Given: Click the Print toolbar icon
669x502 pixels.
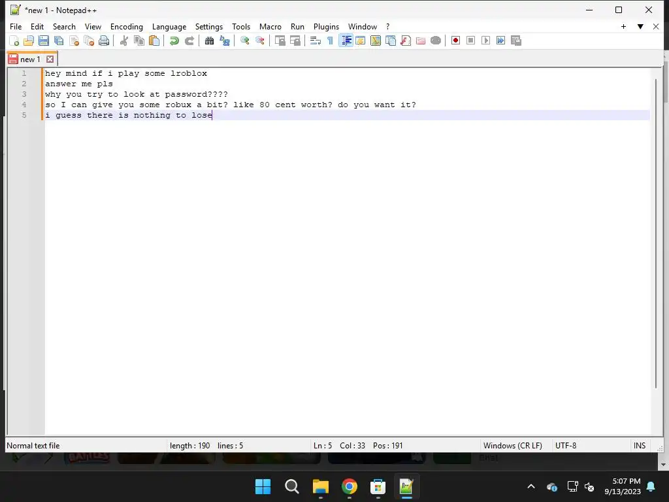Looking at the screenshot, I should point(104,41).
